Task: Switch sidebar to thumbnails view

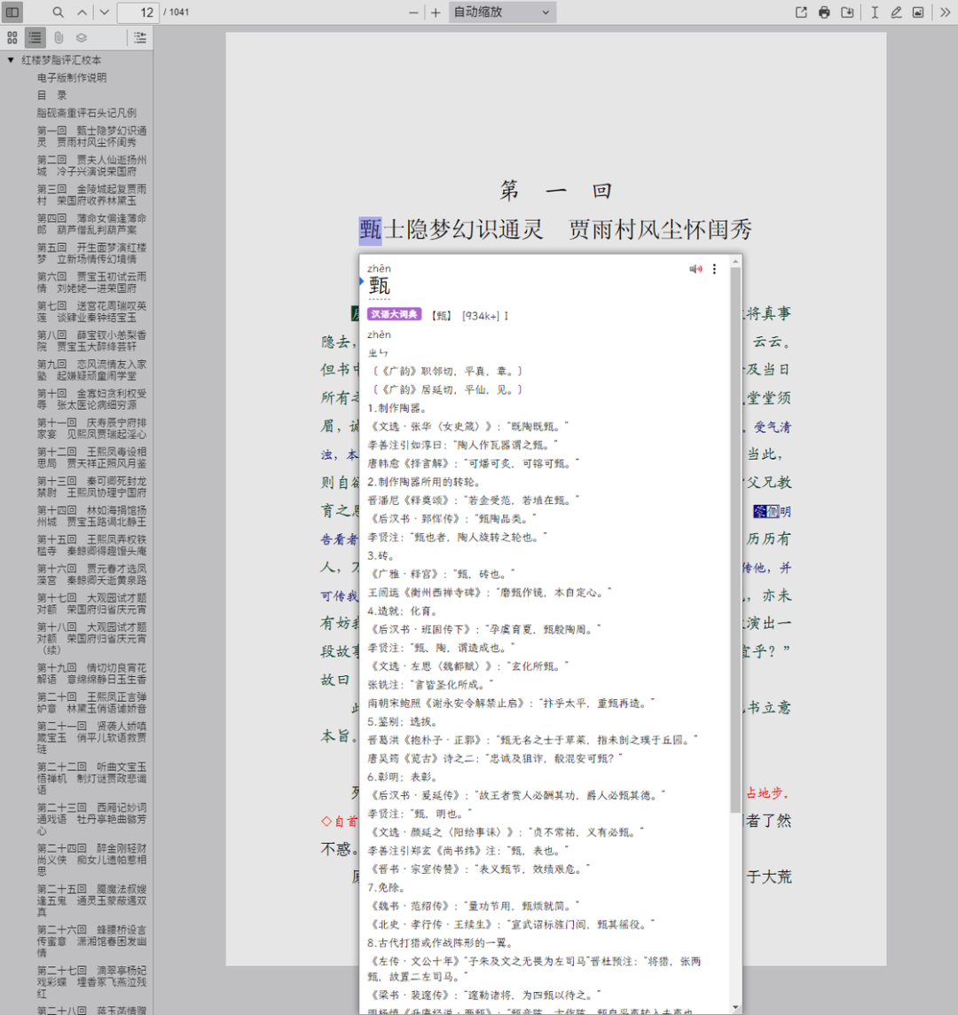Action: coord(12,37)
